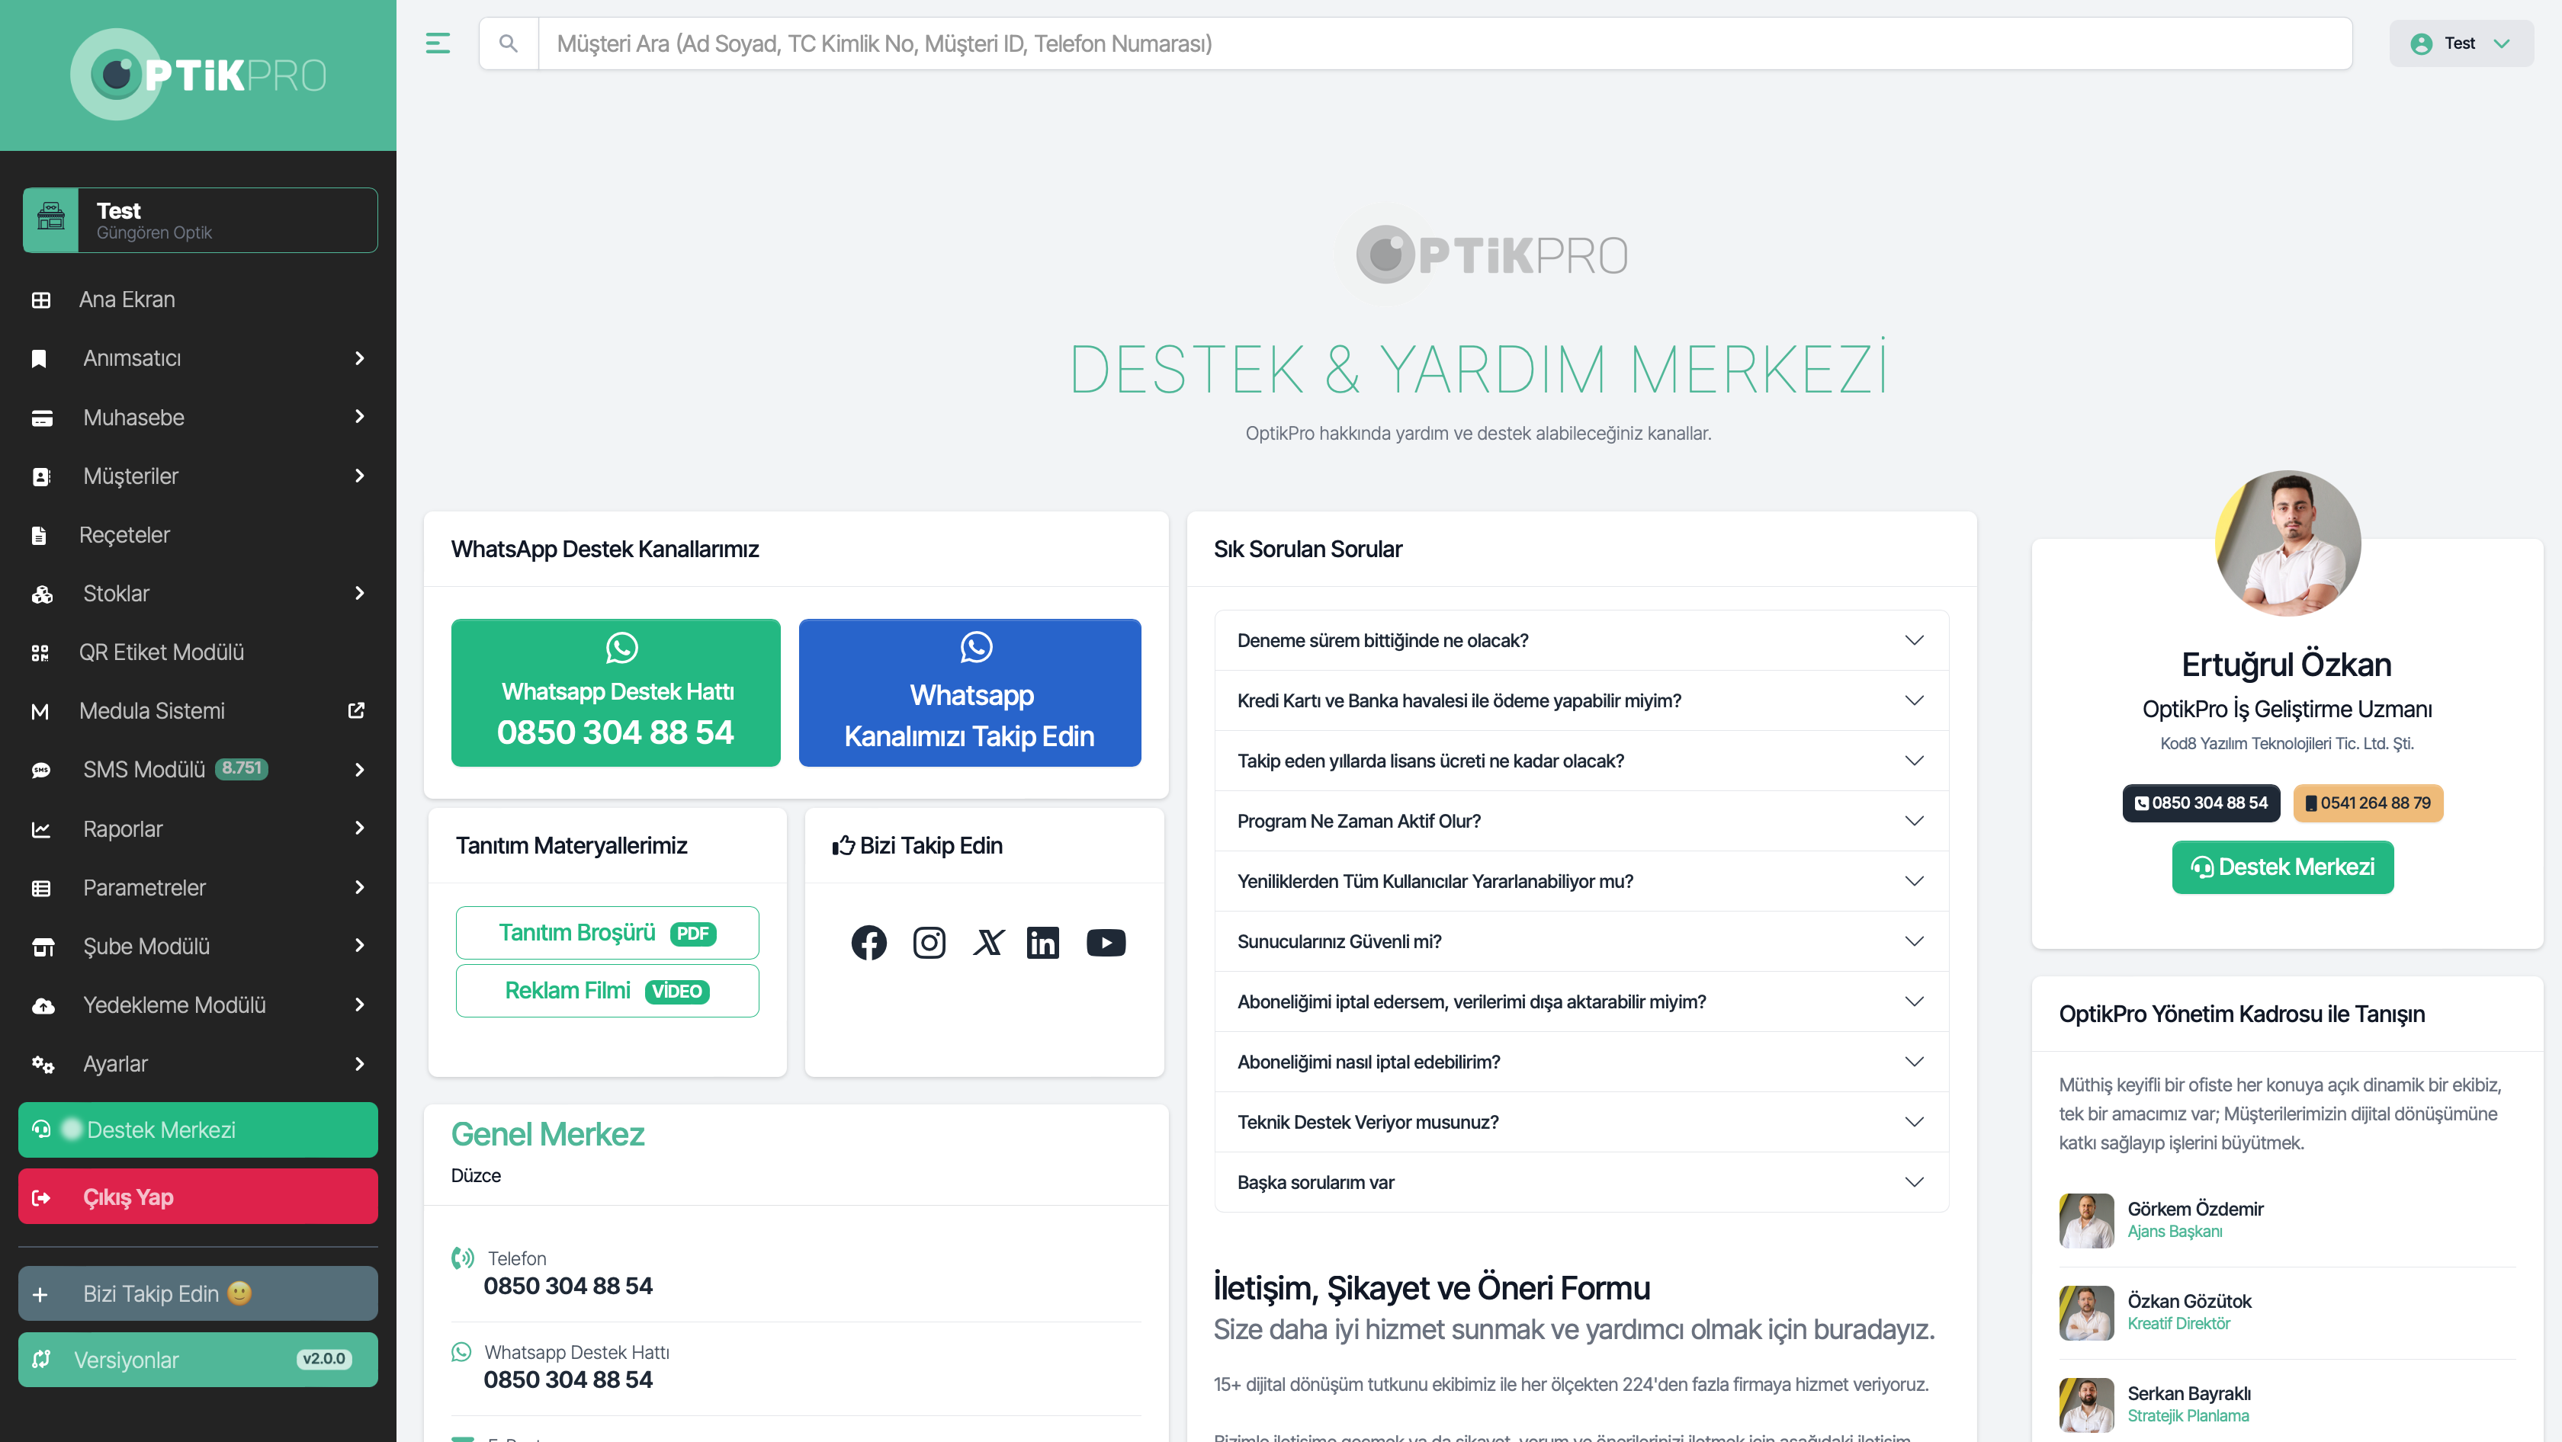Image resolution: width=2562 pixels, height=1442 pixels.
Task: Click the SMS Modülü chat icon
Action: pyautogui.click(x=40, y=771)
